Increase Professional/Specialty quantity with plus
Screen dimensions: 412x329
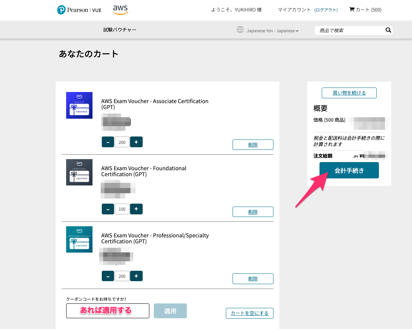136,276
